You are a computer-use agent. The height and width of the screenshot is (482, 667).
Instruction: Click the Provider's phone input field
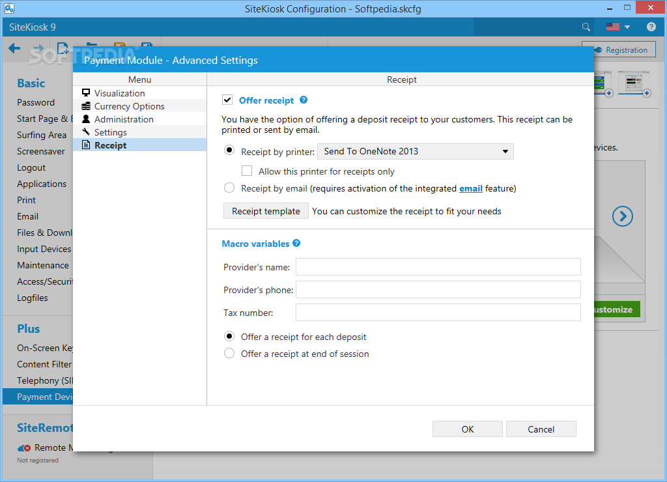pyautogui.click(x=438, y=290)
